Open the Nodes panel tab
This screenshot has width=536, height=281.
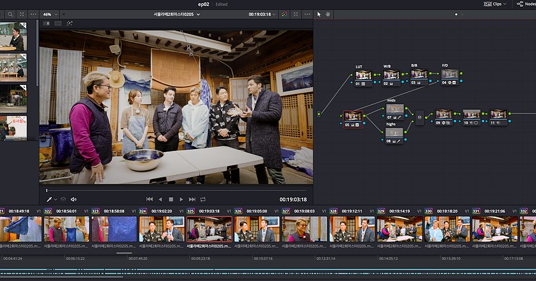[x=527, y=4]
